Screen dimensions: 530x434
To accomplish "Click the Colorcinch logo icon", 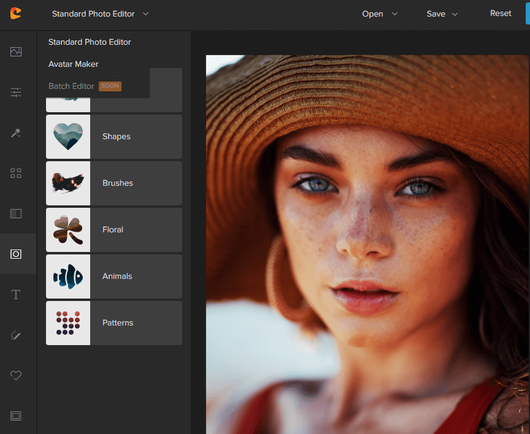I will (16, 13).
